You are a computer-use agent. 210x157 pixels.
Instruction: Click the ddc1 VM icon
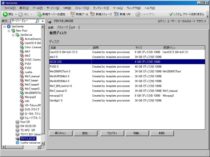[x=22, y=51]
